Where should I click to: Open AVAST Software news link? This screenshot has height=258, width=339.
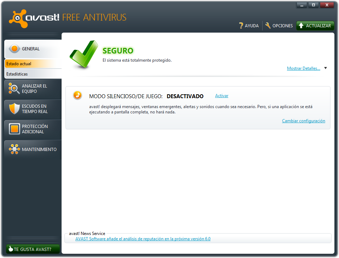[143, 239]
